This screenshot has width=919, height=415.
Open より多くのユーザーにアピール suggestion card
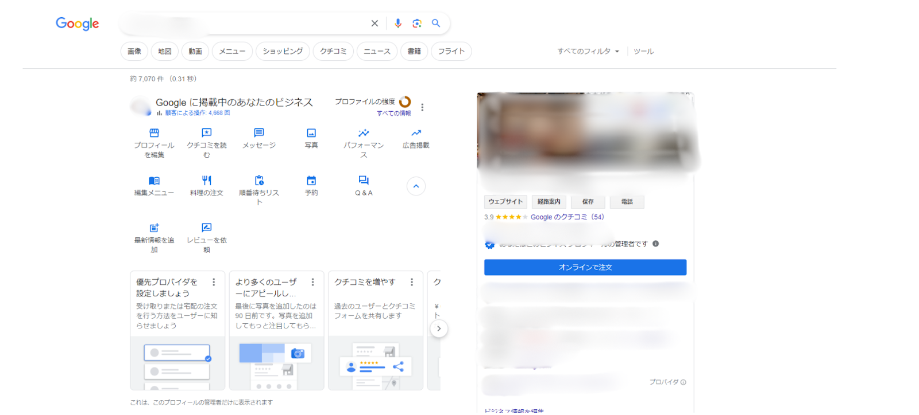[x=276, y=331]
